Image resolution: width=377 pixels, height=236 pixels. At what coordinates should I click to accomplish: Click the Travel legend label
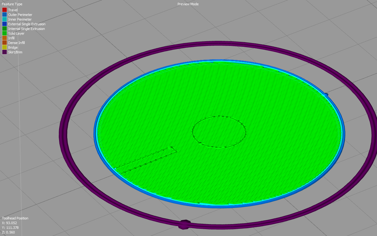click(13, 10)
